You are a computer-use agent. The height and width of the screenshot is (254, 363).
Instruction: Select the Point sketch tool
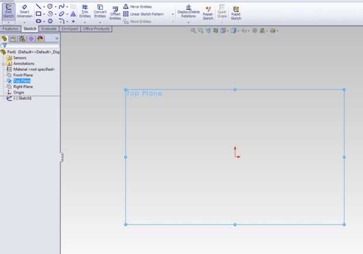point(73,21)
